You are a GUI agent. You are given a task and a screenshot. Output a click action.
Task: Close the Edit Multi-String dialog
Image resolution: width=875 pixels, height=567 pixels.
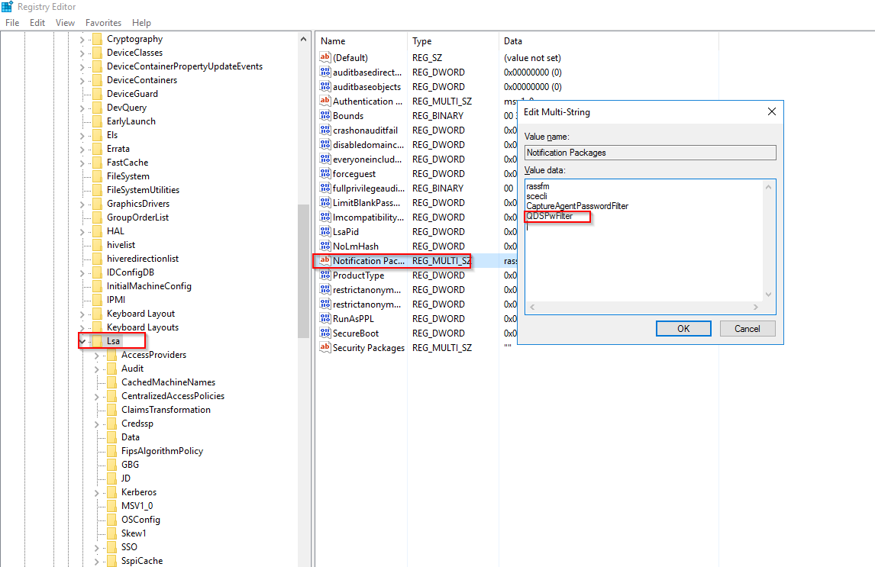point(772,111)
